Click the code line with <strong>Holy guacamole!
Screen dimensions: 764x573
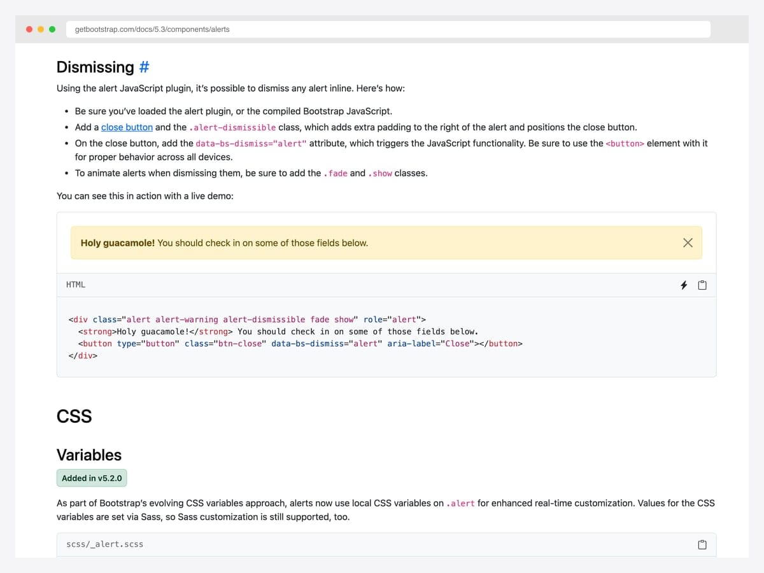(x=278, y=331)
